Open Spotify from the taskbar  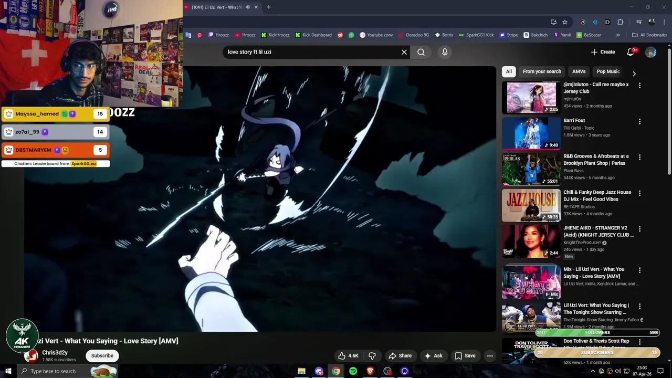click(x=353, y=371)
